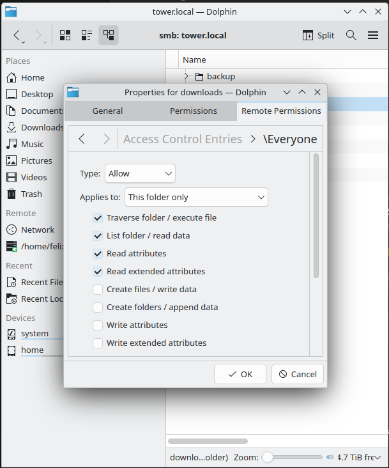Open the hamburger menu in Dolphin
This screenshot has height=468, width=389.
373,35
